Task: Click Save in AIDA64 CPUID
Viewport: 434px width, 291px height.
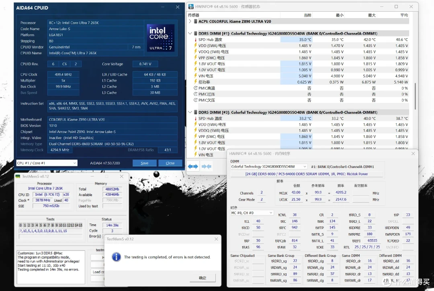Action: coord(145,163)
